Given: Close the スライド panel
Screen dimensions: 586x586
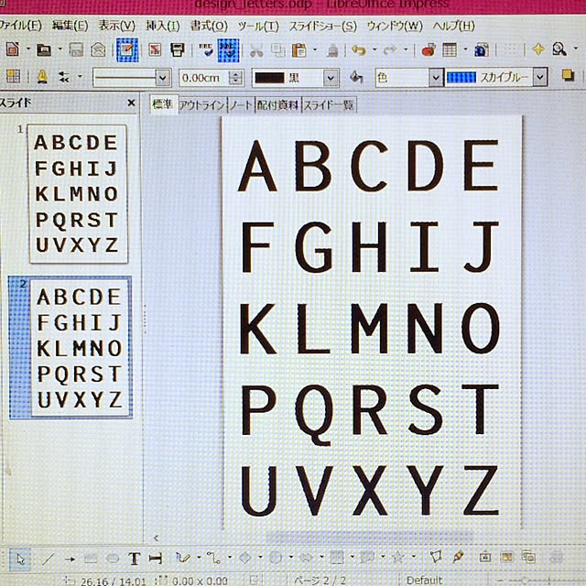Looking at the screenshot, I should click(x=131, y=103).
